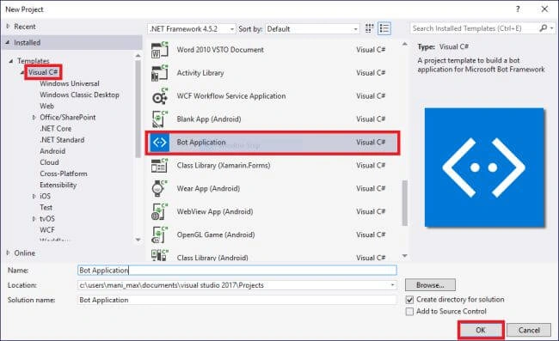The width and height of the screenshot is (559, 341).
Task: Select the WCF Workflow Service Application name
Action: pos(231,96)
